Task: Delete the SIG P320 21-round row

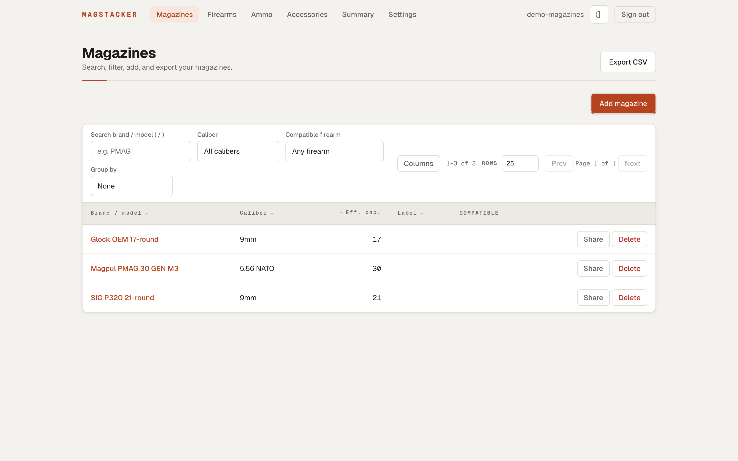Action: (x=629, y=298)
